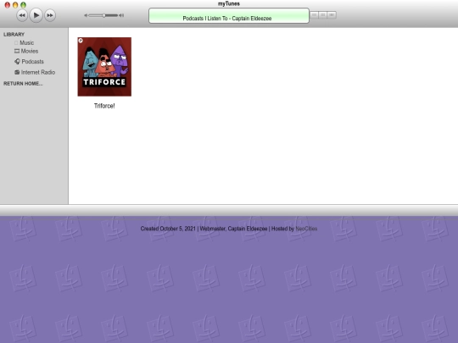The image size is (458, 343).
Task: Click the green zoom window button
Action: coord(23,5)
